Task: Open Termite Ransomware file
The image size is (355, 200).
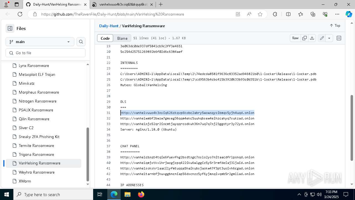Action: point(36,146)
